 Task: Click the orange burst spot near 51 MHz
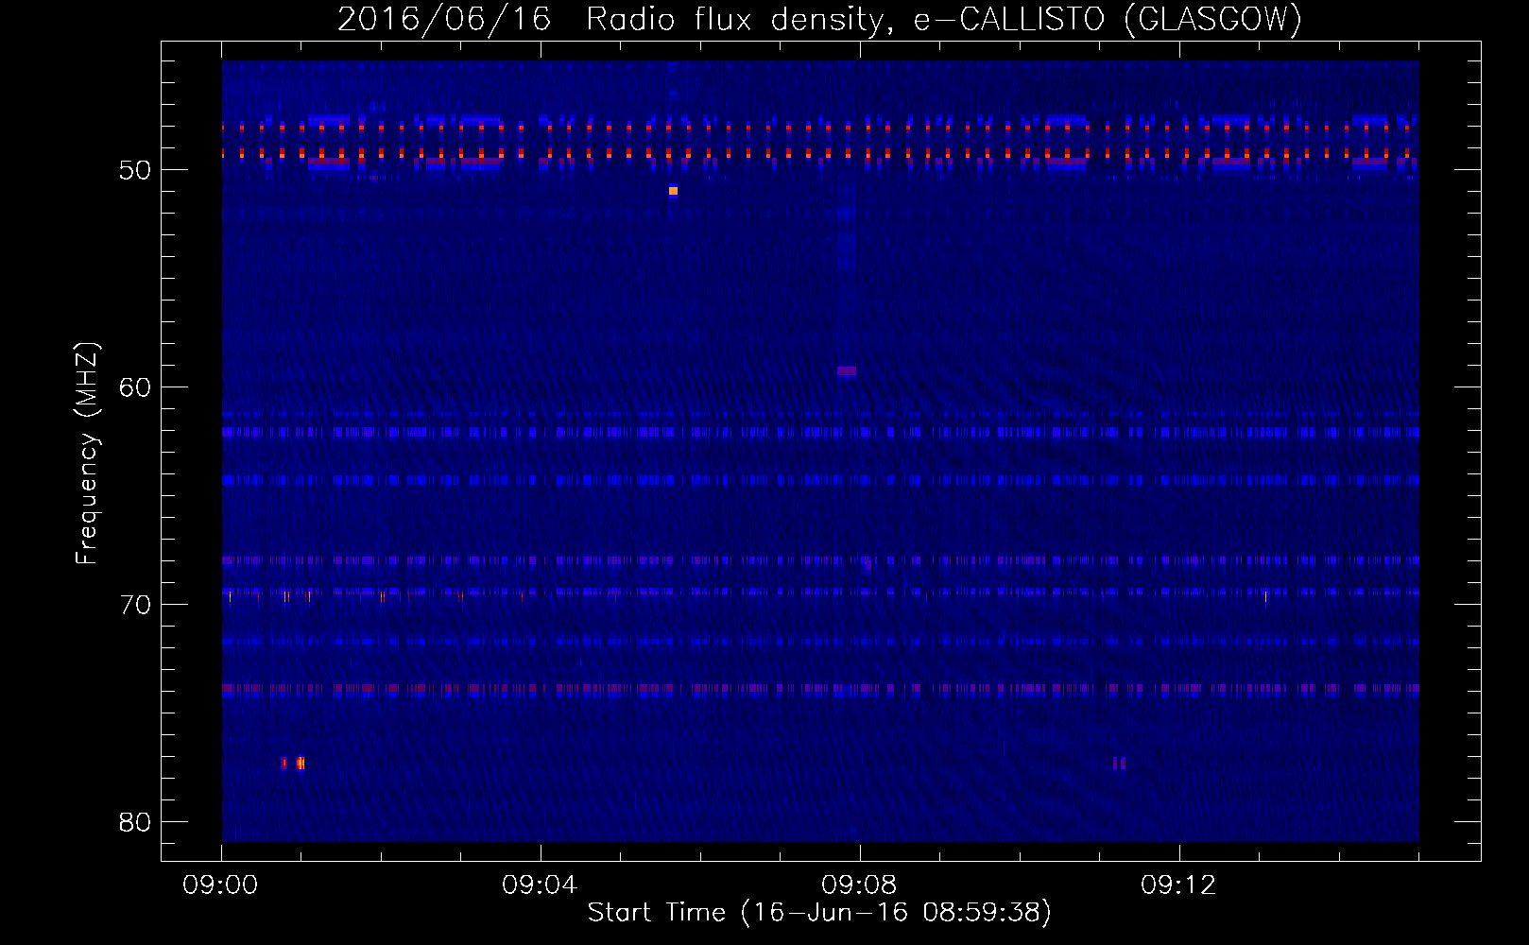coord(673,191)
